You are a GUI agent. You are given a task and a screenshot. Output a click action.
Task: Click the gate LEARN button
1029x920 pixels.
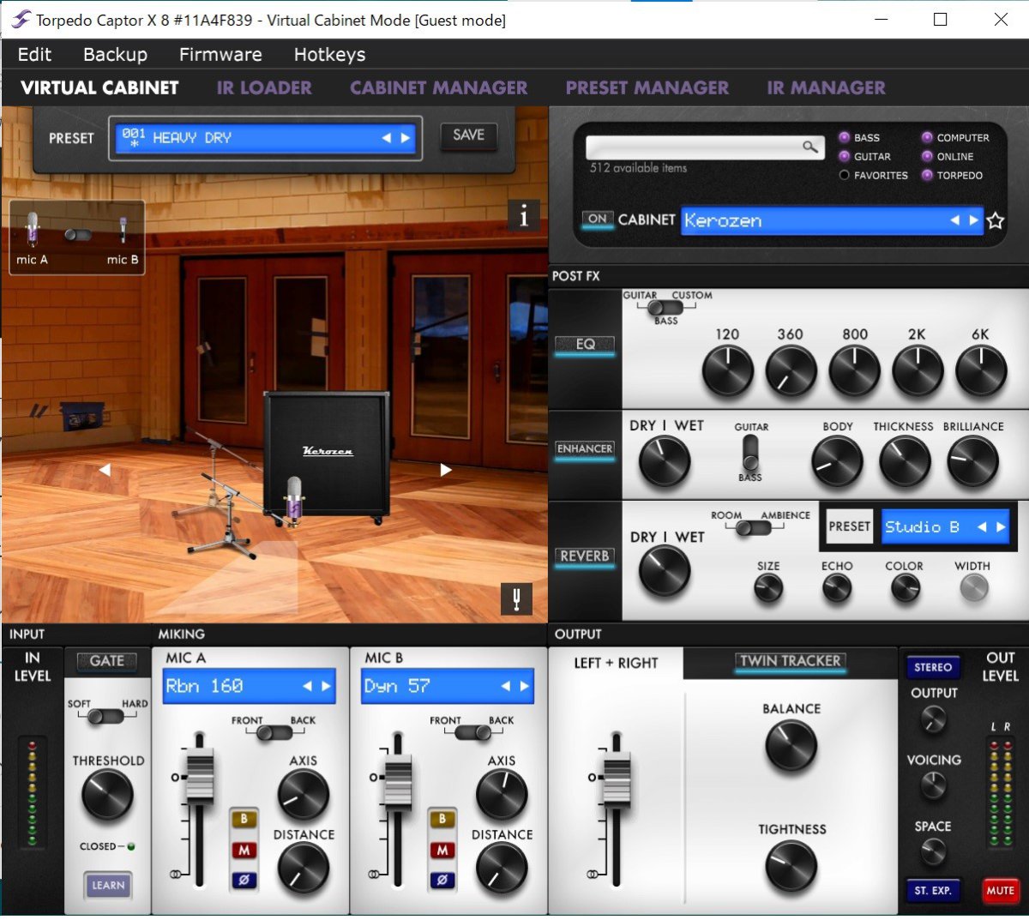pyautogui.click(x=108, y=886)
